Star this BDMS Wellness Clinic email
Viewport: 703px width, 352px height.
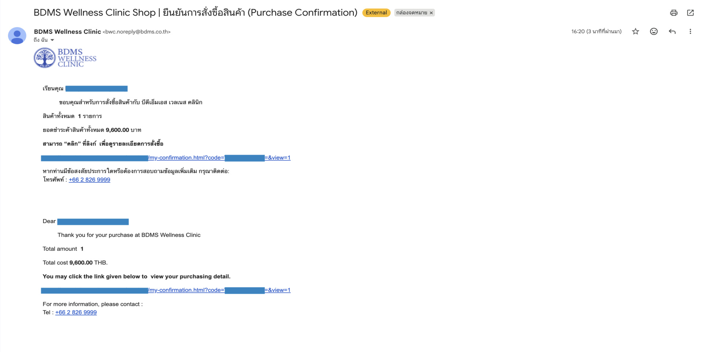[636, 32]
